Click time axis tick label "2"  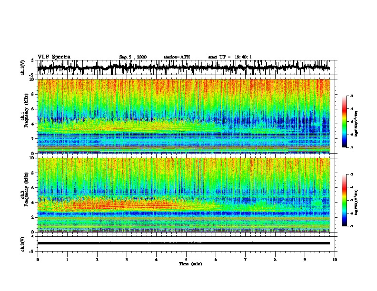point(97,260)
